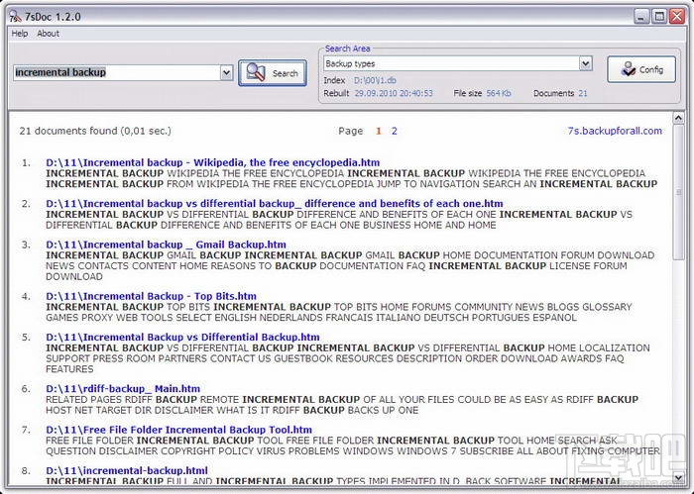Click the vertical scrollbar thumb
The width and height of the screenshot is (694, 494).
pyautogui.click(x=678, y=192)
